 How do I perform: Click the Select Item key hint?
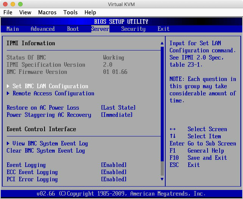(195, 136)
